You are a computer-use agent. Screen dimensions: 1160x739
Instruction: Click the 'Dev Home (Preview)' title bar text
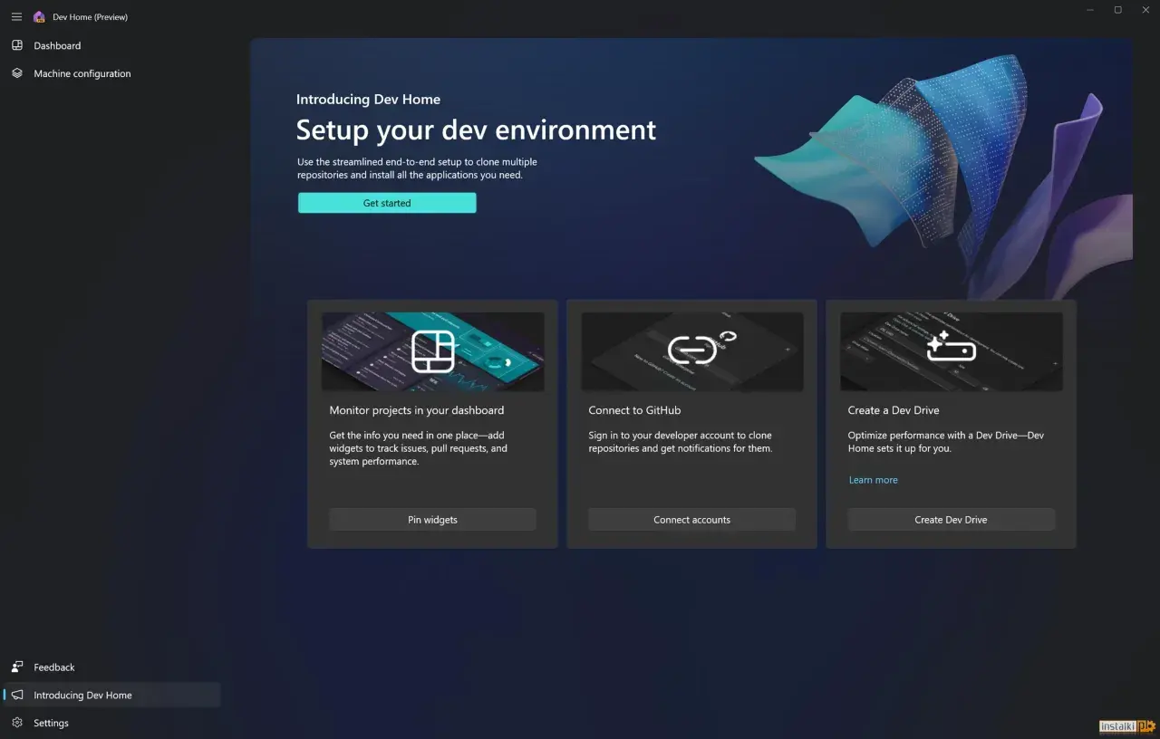coord(90,17)
